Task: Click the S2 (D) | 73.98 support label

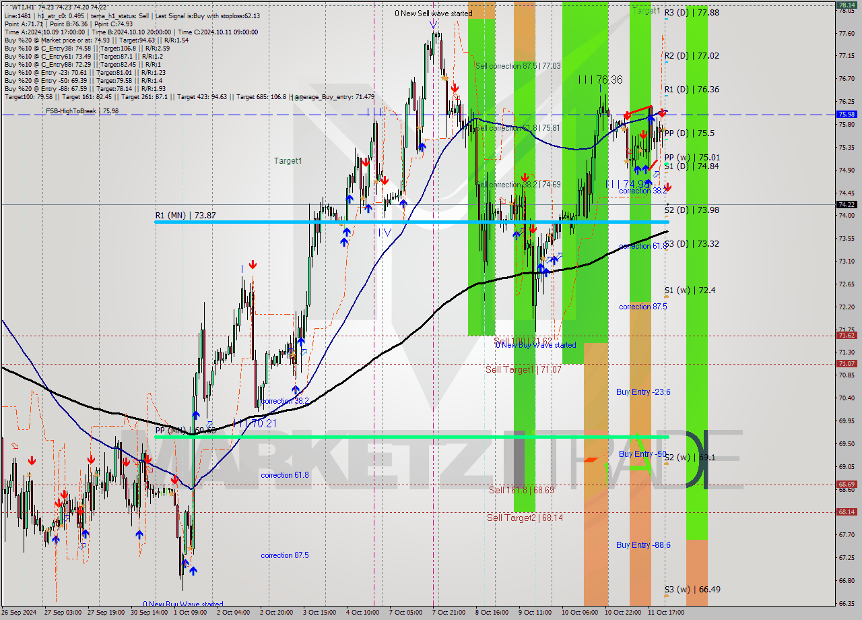Action: tap(691, 210)
